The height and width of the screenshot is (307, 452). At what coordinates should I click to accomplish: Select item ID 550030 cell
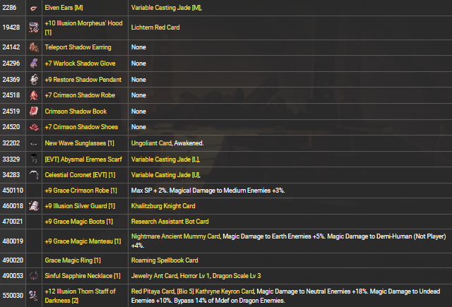coord(13,296)
